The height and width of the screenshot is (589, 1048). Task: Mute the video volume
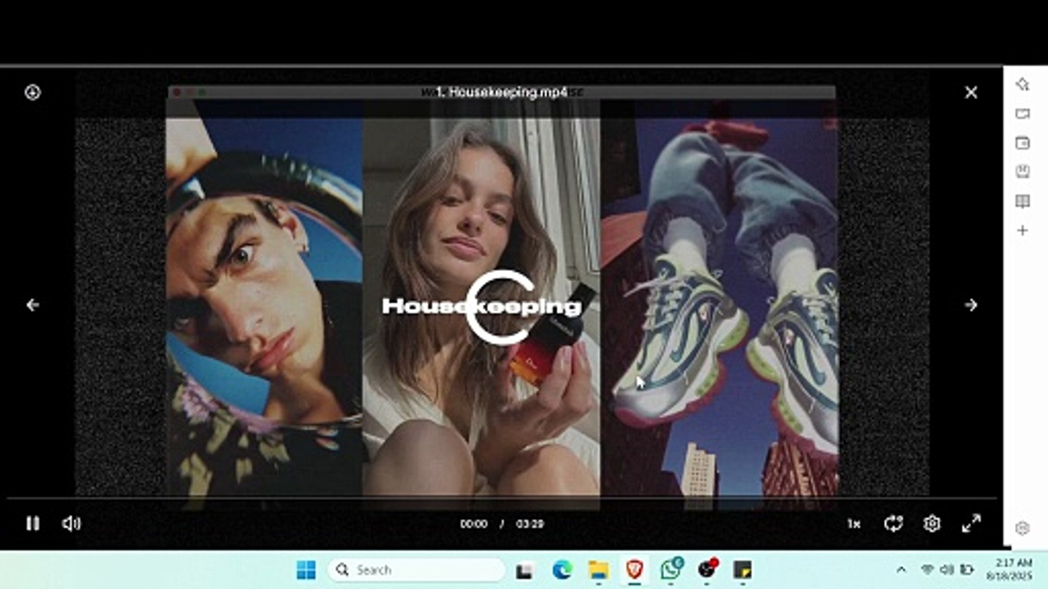tap(71, 524)
